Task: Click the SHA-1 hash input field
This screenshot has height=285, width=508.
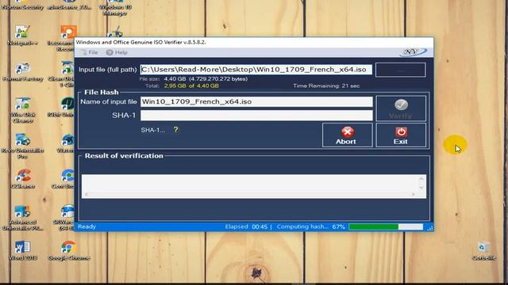Action: click(256, 116)
